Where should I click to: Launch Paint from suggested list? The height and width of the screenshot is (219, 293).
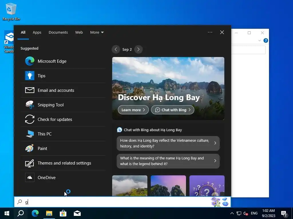pyautogui.click(x=63, y=148)
